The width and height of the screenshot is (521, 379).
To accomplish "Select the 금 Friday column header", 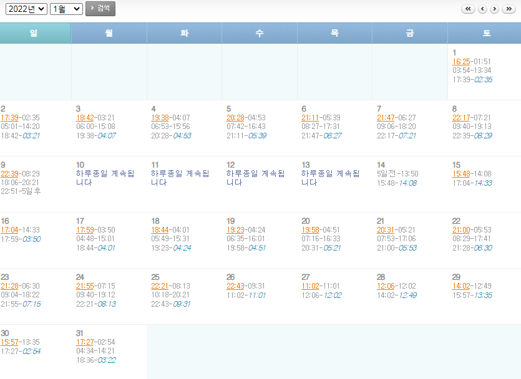I will (x=410, y=33).
